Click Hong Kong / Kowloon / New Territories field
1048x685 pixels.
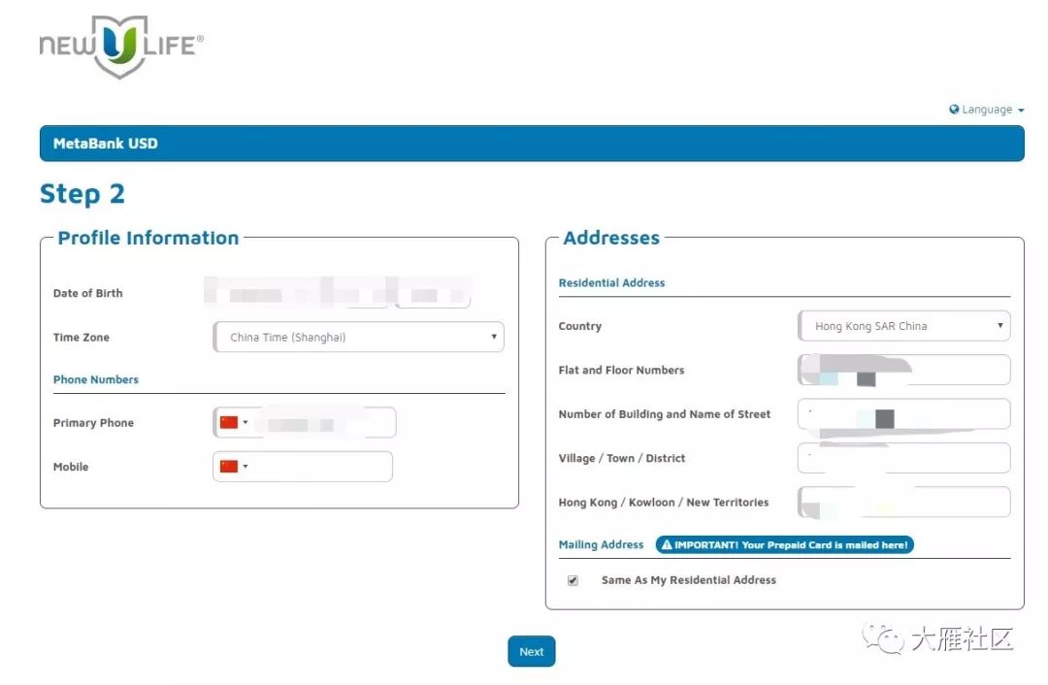point(904,503)
